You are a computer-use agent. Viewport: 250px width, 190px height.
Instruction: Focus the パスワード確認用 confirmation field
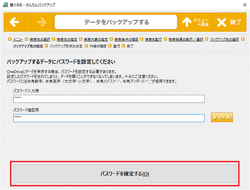(x=109, y=118)
